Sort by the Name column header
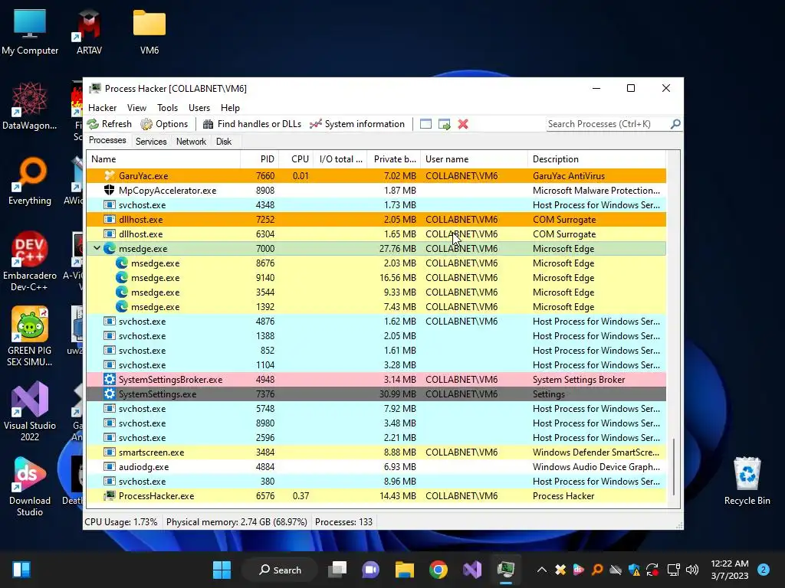Screen dimensions: 785x588 (163, 159)
